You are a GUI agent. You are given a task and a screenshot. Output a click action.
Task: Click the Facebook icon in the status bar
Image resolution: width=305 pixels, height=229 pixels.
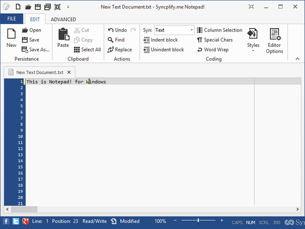(x=6, y=221)
